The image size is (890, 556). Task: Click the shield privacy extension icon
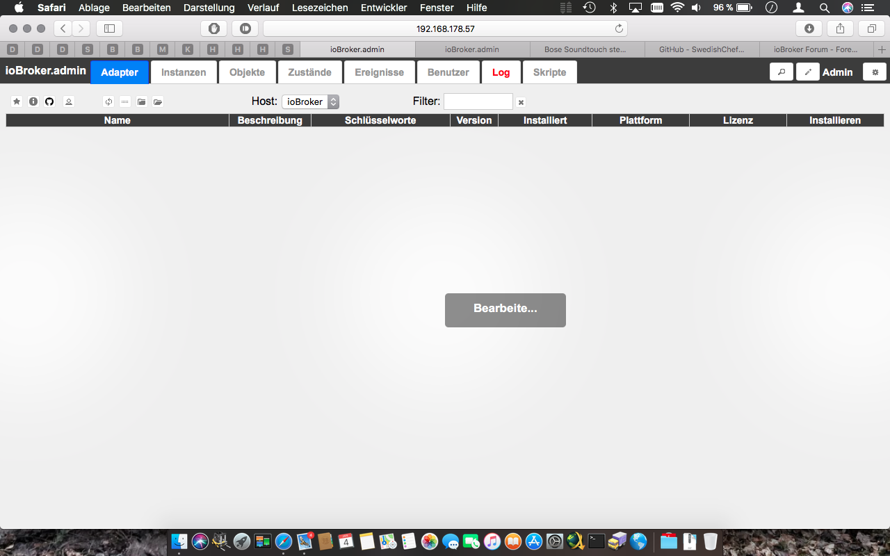click(214, 28)
